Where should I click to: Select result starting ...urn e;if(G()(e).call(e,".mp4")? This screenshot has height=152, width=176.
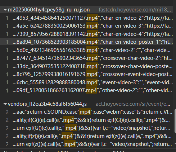pyautogui.click(x=86, y=128)
